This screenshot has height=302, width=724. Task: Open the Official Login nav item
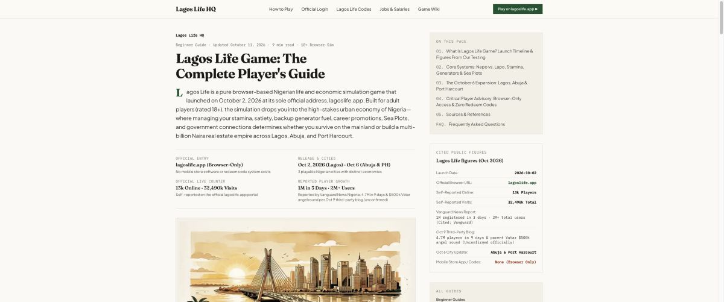pos(315,9)
